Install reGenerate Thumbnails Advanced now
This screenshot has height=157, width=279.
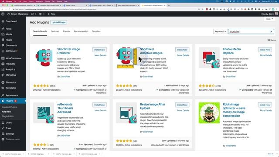99,105
